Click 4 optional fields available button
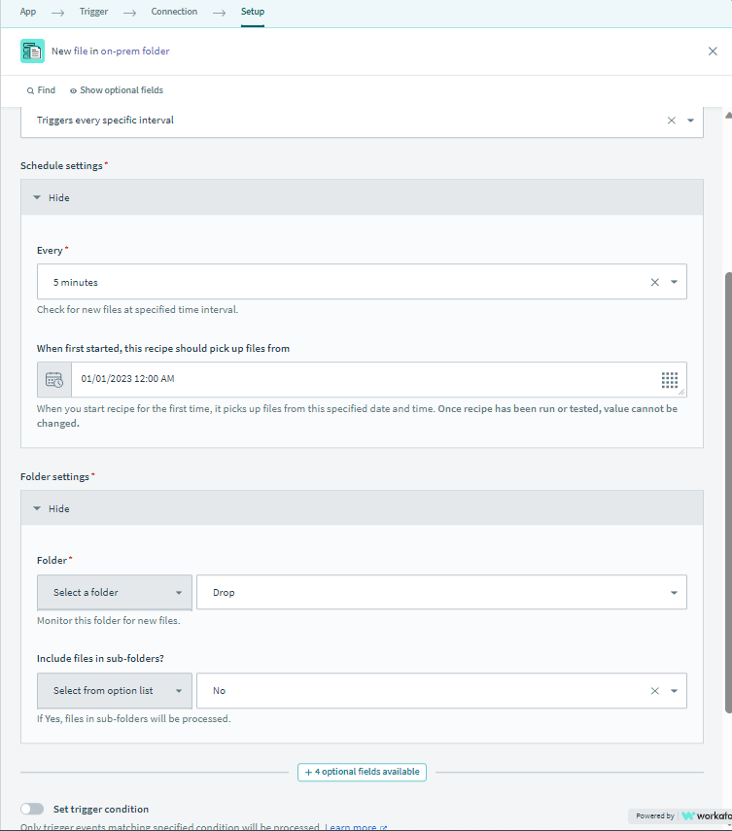The image size is (732, 831). pyautogui.click(x=362, y=772)
